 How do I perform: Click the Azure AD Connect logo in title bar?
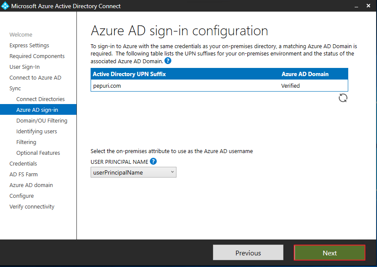click(x=5, y=6)
